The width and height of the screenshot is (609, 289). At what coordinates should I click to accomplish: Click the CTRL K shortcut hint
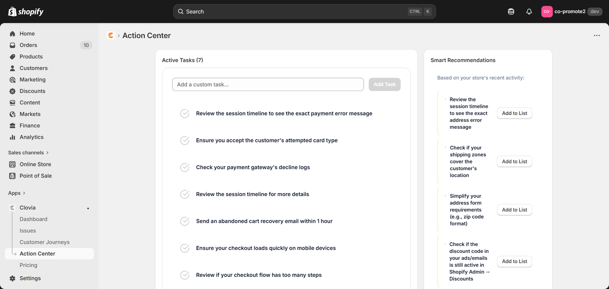(x=420, y=11)
